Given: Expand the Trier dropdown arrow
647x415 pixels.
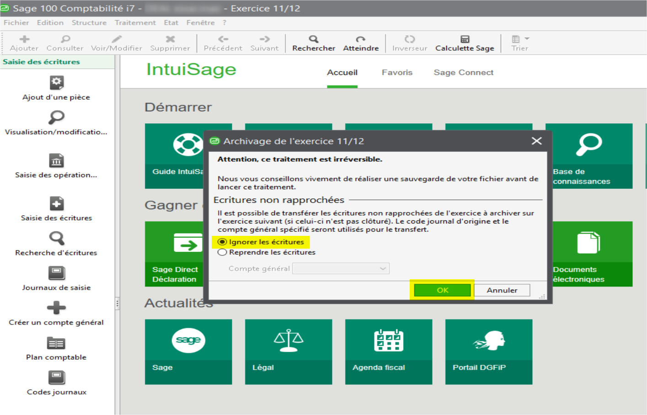Looking at the screenshot, I should [x=527, y=39].
